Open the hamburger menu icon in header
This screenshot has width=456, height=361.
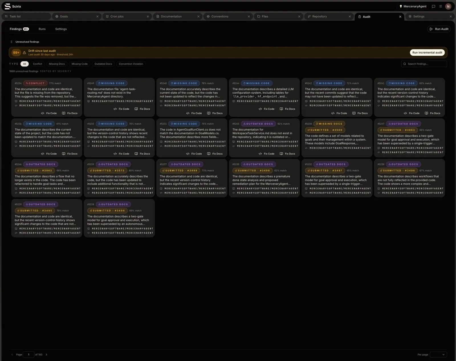click(441, 6)
